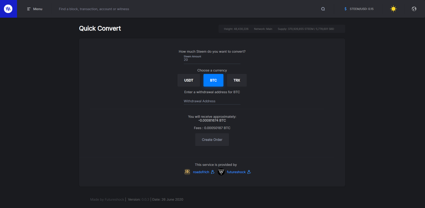Click the roadofrich avatar image
The image size is (425, 208).
pyautogui.click(x=187, y=172)
